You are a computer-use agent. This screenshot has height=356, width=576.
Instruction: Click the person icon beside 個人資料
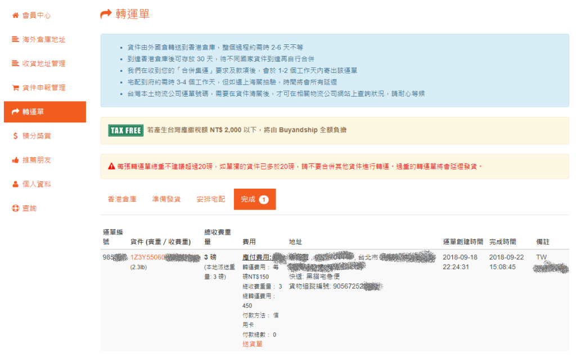[x=15, y=184]
